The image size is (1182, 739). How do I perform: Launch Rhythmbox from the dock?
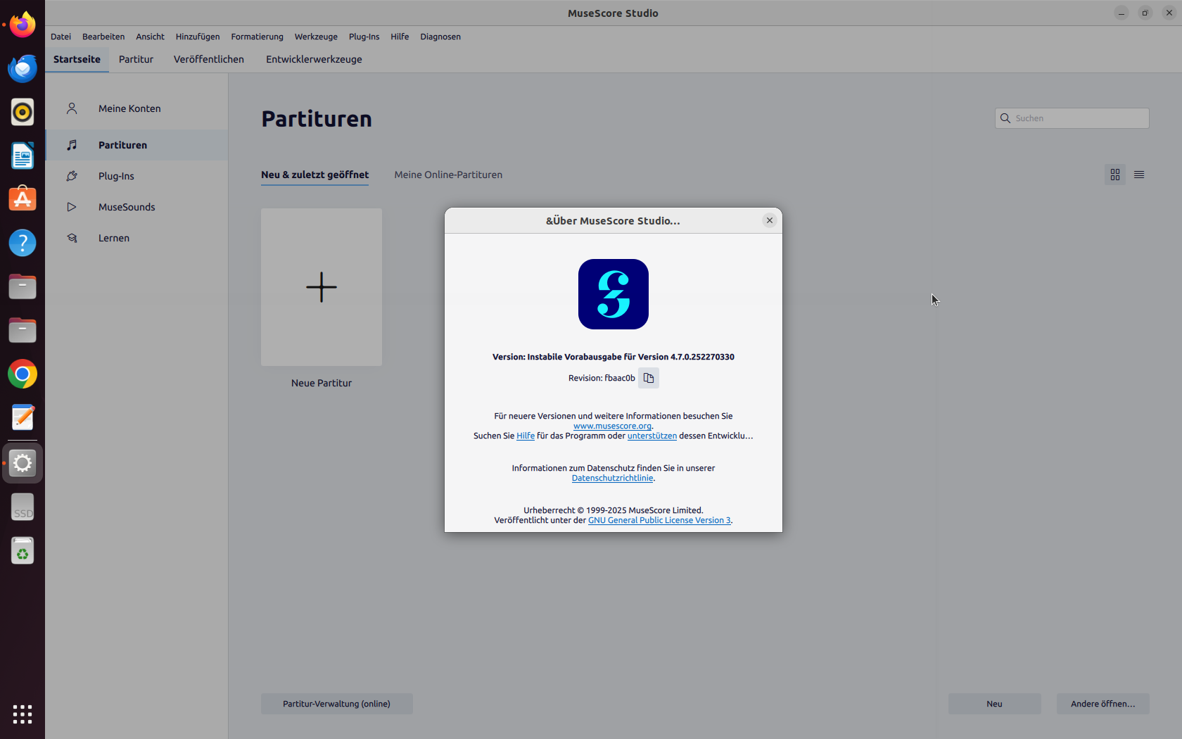23,112
